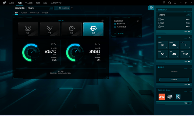
Task: Select the 安静 quiet mode tile
Action: point(28,29)
